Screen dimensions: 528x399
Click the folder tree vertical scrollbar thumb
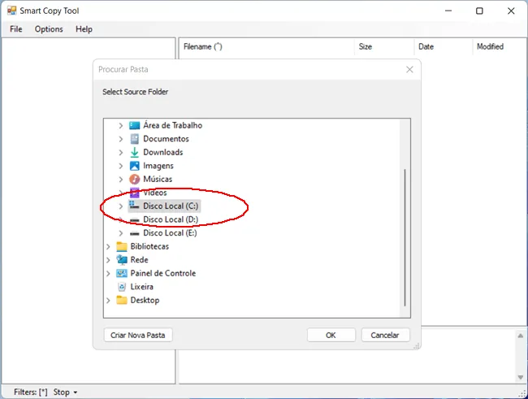(405, 237)
